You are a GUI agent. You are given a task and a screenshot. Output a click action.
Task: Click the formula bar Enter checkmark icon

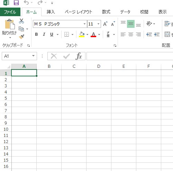click(x=66, y=56)
